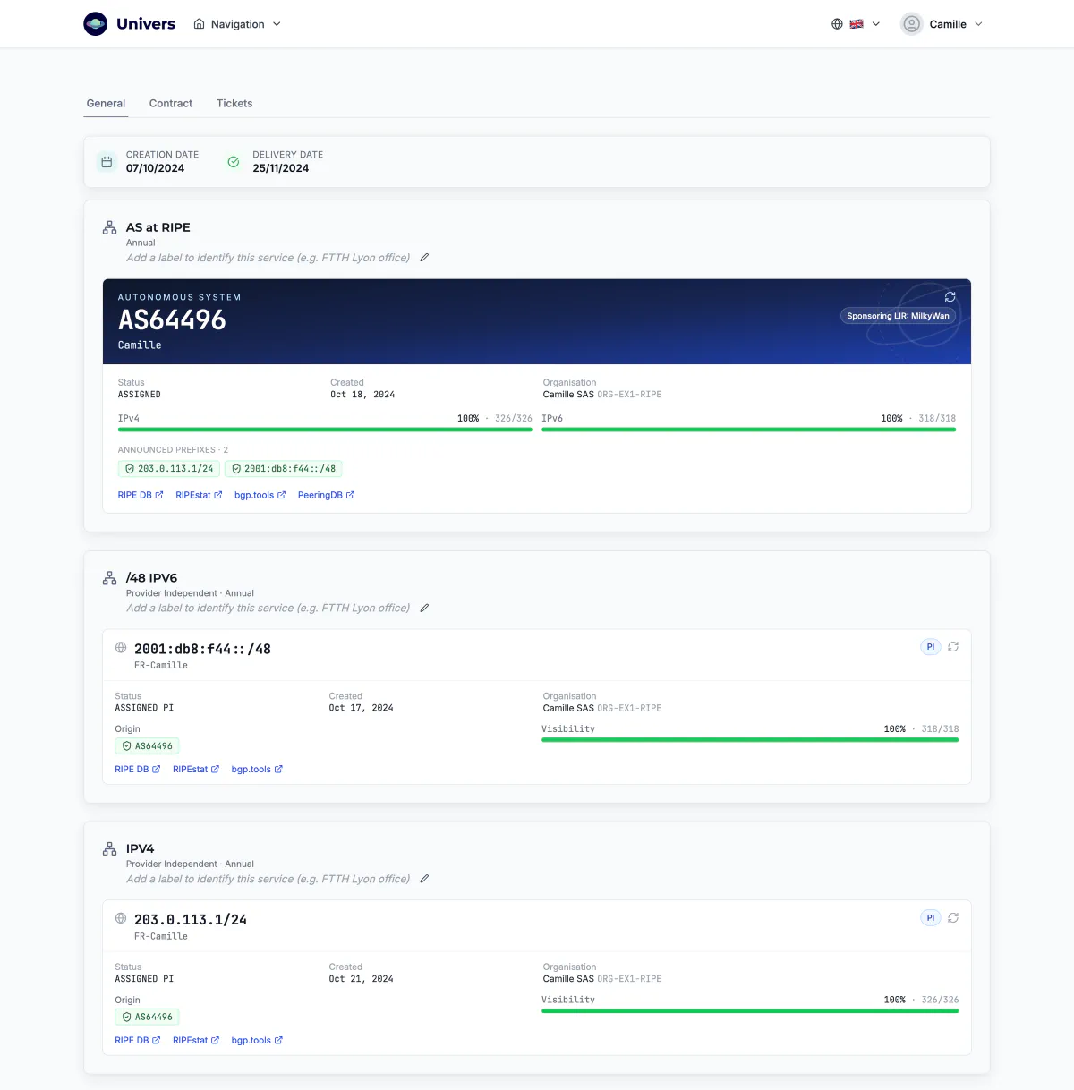Viewport: 1074px width, 1090px height.
Task: Open RIPEstat link in AS64496 card
Action: (x=199, y=495)
